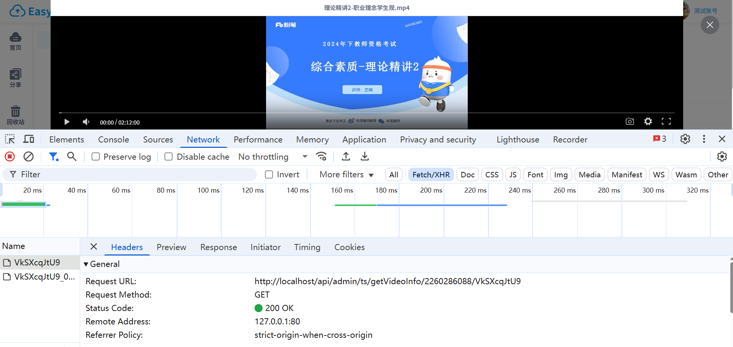
Task: Open the No throttling dropdown
Action: (x=273, y=157)
